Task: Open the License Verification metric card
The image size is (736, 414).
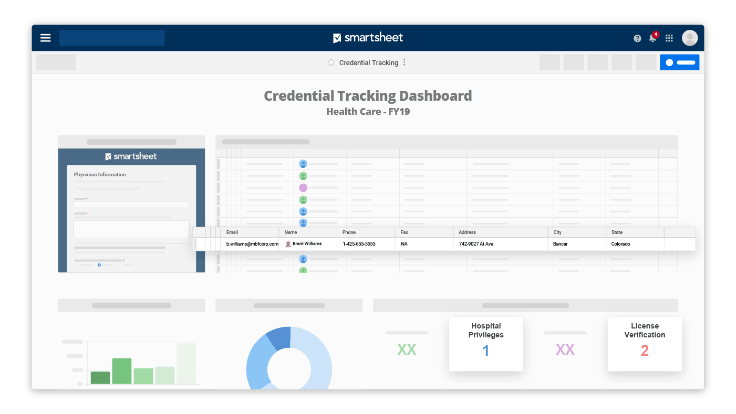Action: point(645,344)
